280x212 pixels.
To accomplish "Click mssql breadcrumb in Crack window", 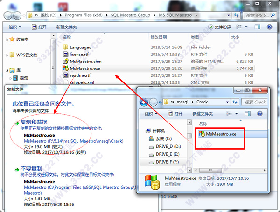I will 182,102.
